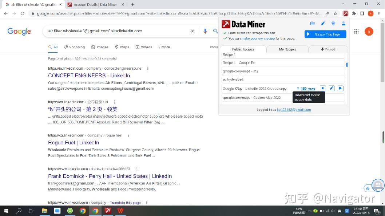This screenshot has height=216, width=385.
Task: Clear stored data with the X icon
Action: (x=298, y=89)
